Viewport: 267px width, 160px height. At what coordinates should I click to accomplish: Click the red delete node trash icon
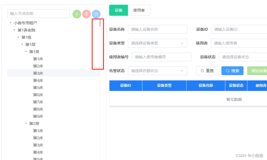coord(87,14)
